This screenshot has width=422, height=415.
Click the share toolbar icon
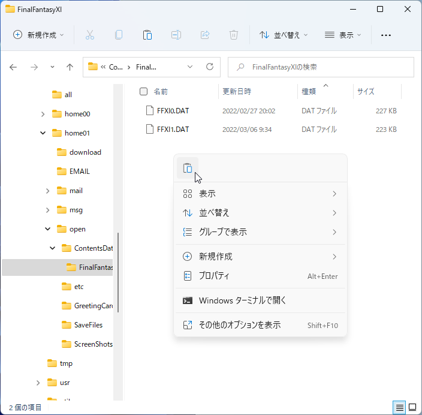pos(205,35)
